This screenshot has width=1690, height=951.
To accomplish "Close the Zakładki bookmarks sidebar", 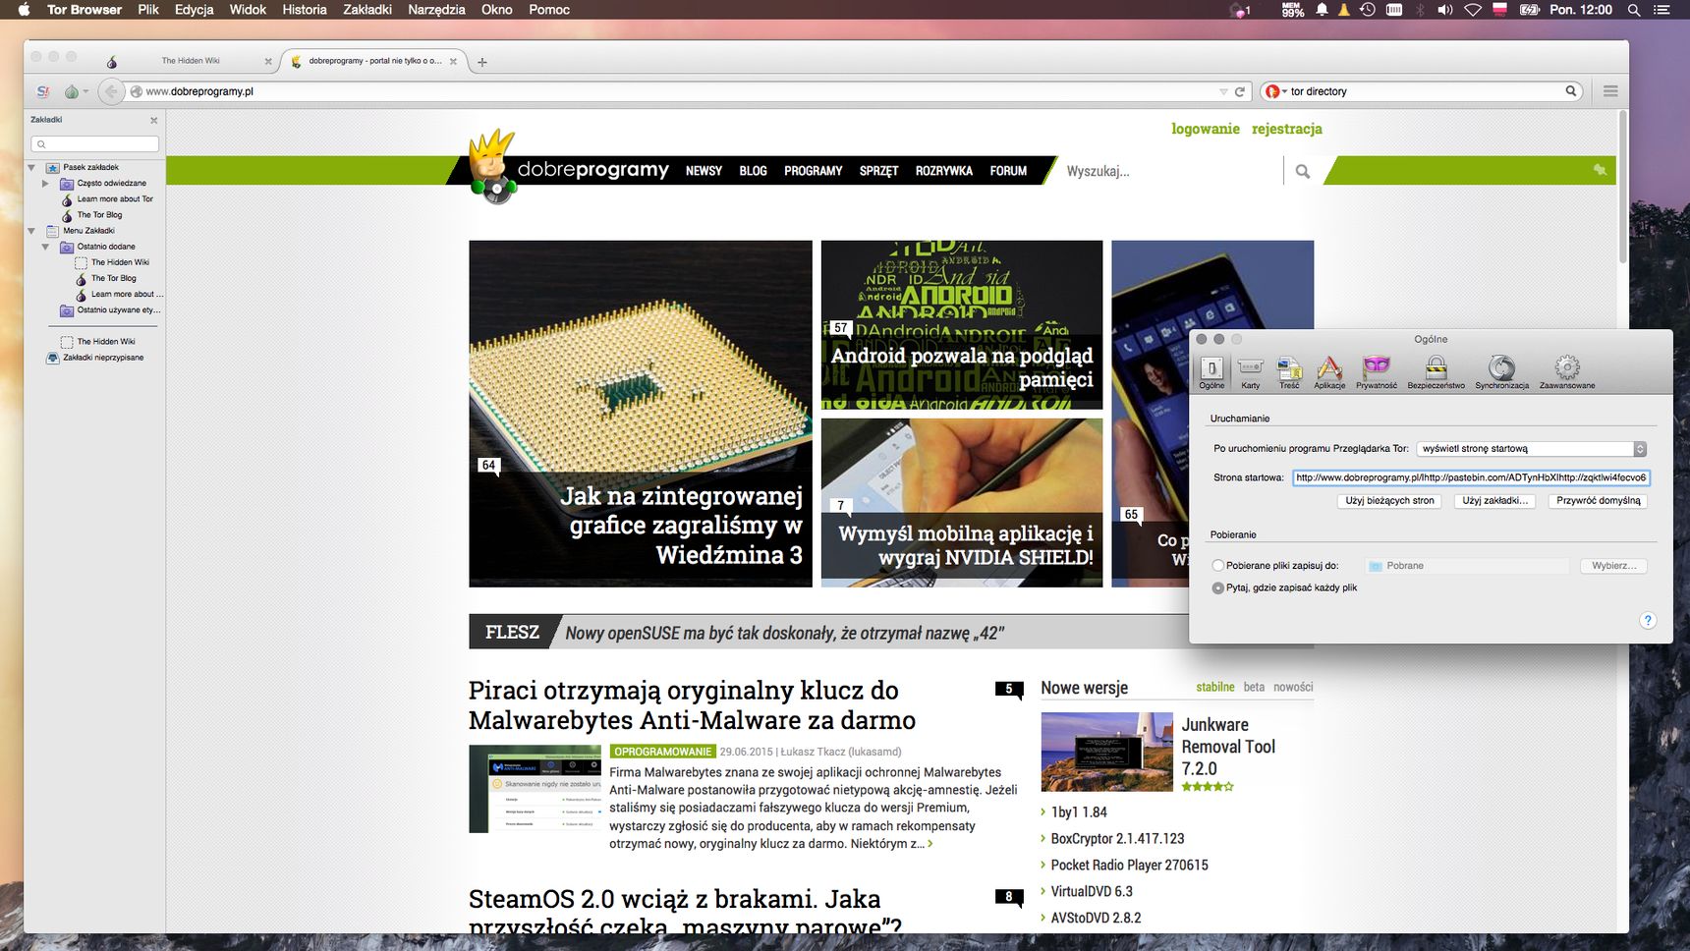I will pos(153,120).
